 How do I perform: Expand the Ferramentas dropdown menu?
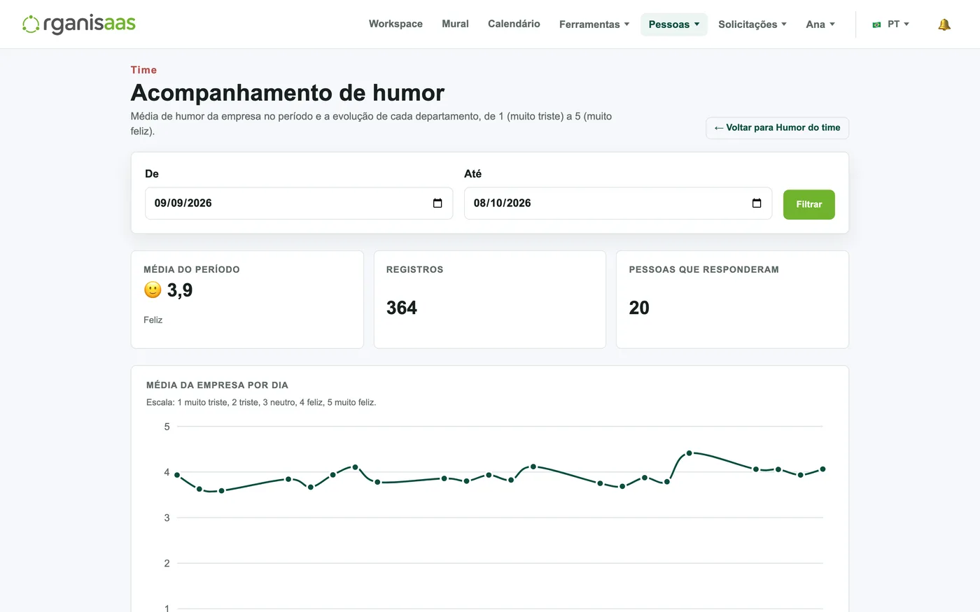click(594, 24)
